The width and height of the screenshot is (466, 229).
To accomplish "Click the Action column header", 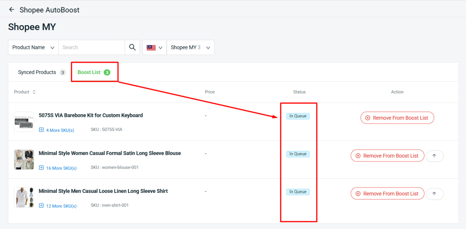I will [x=397, y=92].
